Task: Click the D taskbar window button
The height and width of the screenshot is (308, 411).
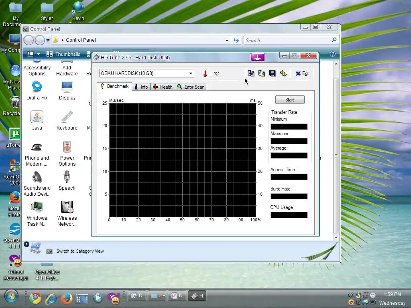Action: click(136, 296)
